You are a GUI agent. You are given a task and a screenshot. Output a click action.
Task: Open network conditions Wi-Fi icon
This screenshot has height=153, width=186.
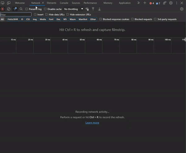pos(87,9)
